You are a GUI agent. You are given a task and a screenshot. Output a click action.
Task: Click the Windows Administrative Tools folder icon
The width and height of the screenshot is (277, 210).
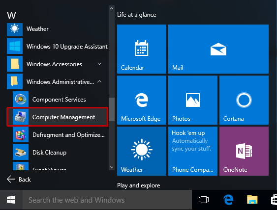[x=15, y=81]
